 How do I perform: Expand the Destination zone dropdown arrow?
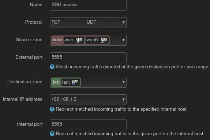tap(124, 82)
